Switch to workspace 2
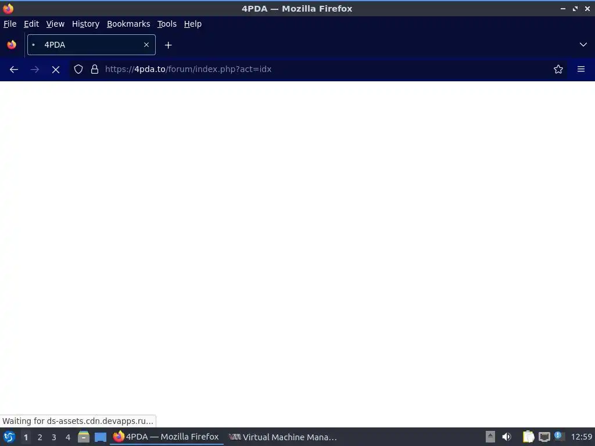This screenshot has height=446, width=595. [40, 437]
